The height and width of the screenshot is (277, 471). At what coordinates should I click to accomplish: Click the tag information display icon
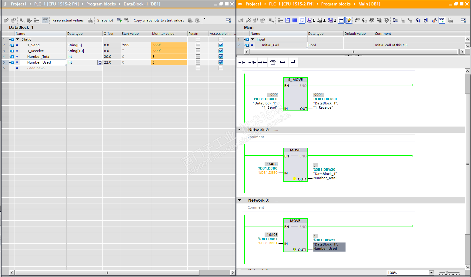click(319, 20)
